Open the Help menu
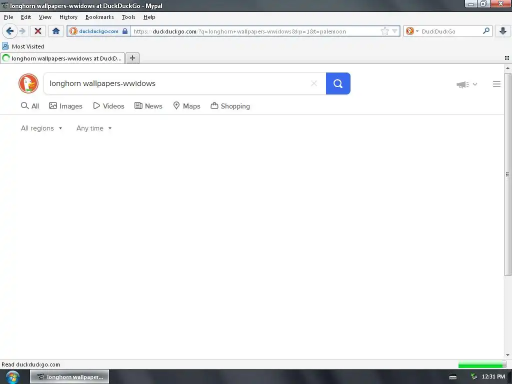Viewport: 512px width, 384px height. pos(149,17)
